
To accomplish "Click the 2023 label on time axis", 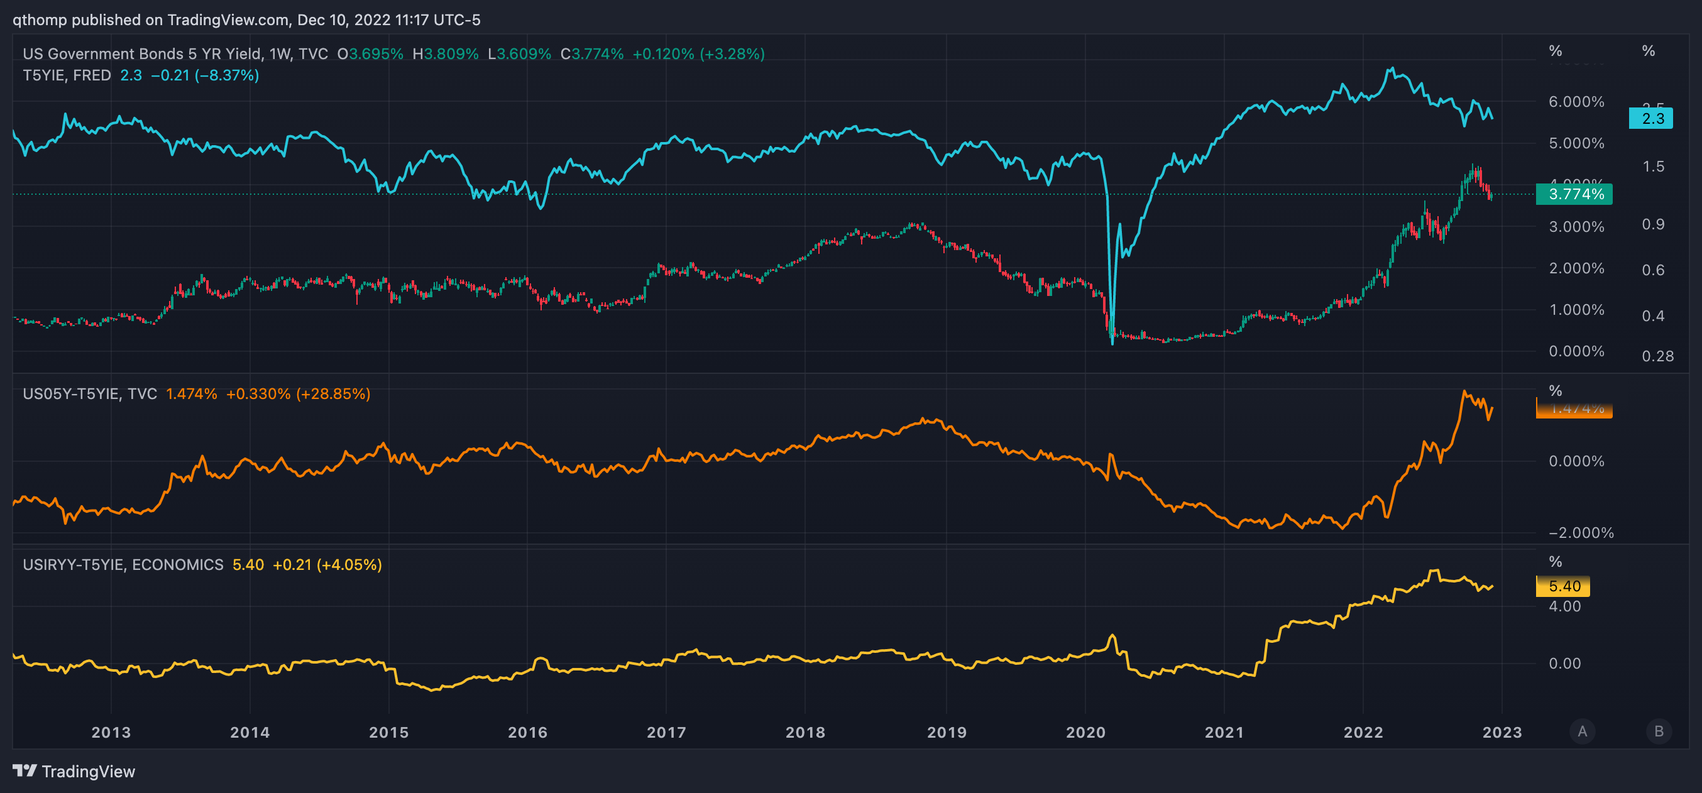I will tap(1502, 732).
